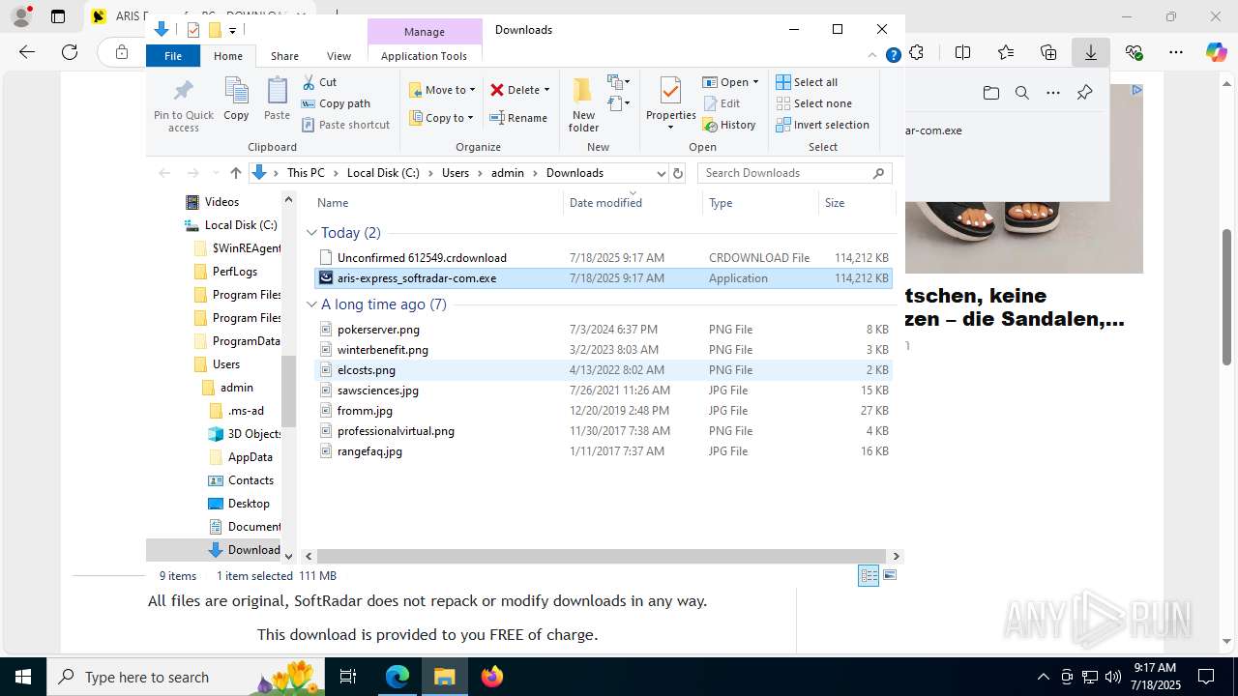Open the New item dropdown icon
This screenshot has height=696, width=1238.
(x=619, y=82)
